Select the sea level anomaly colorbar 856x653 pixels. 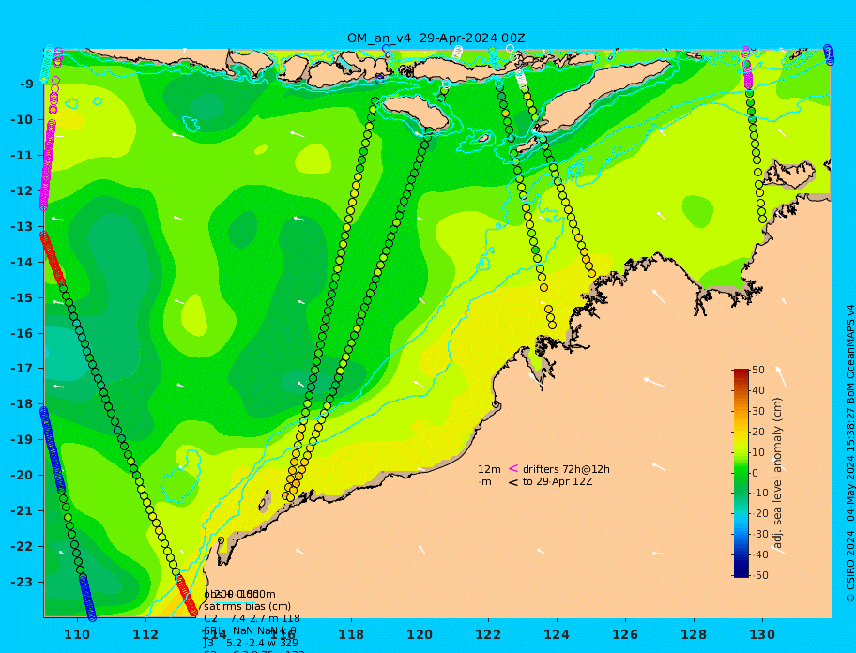click(x=741, y=473)
